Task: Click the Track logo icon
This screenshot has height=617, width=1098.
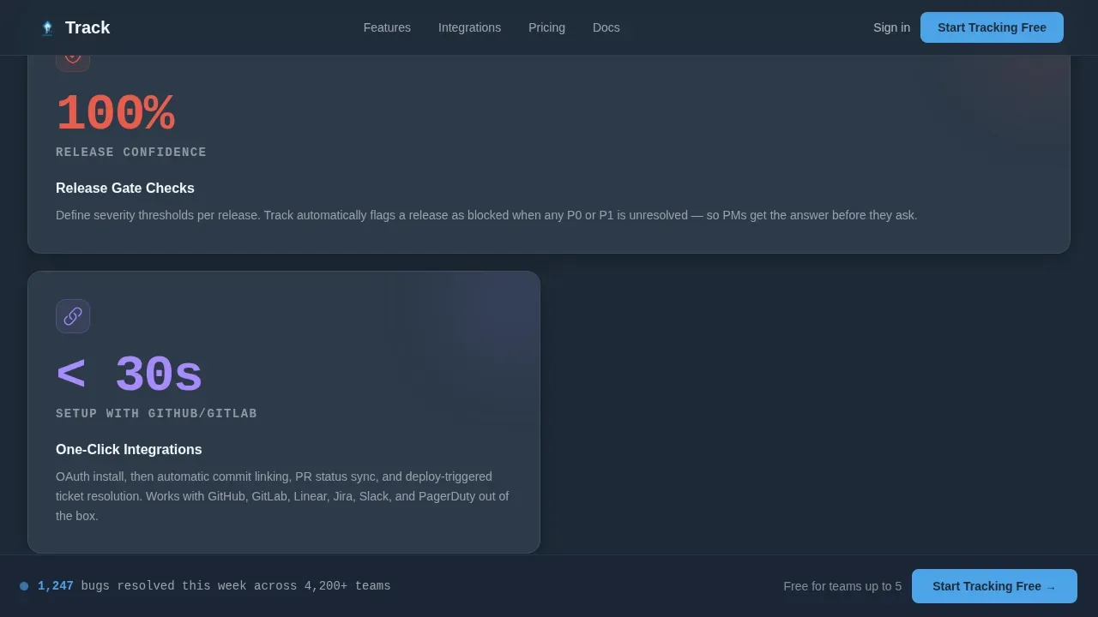Action: pos(47,27)
